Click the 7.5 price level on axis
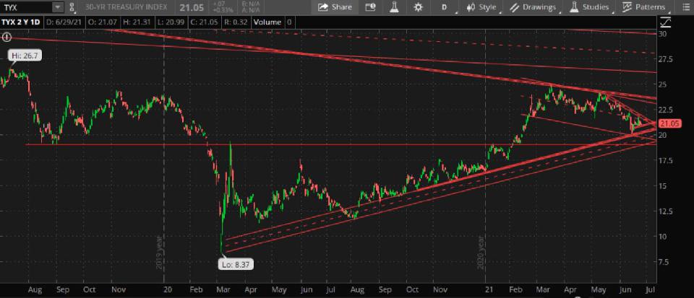694x298 pixels. (664, 262)
